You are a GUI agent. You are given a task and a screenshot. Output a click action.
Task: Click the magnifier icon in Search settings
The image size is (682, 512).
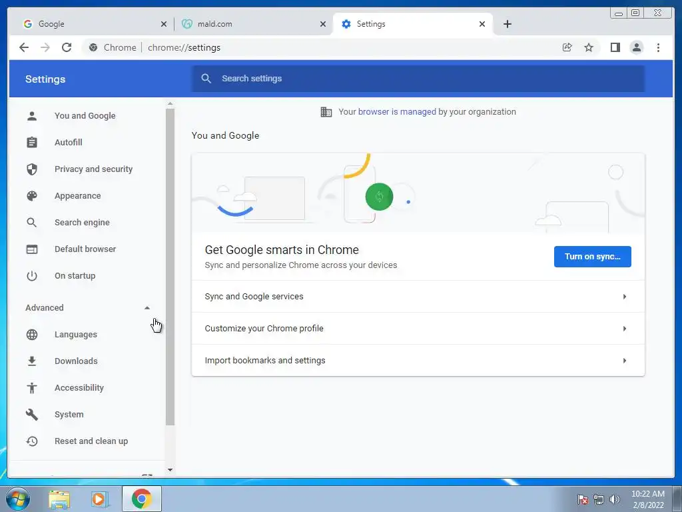[x=206, y=79]
